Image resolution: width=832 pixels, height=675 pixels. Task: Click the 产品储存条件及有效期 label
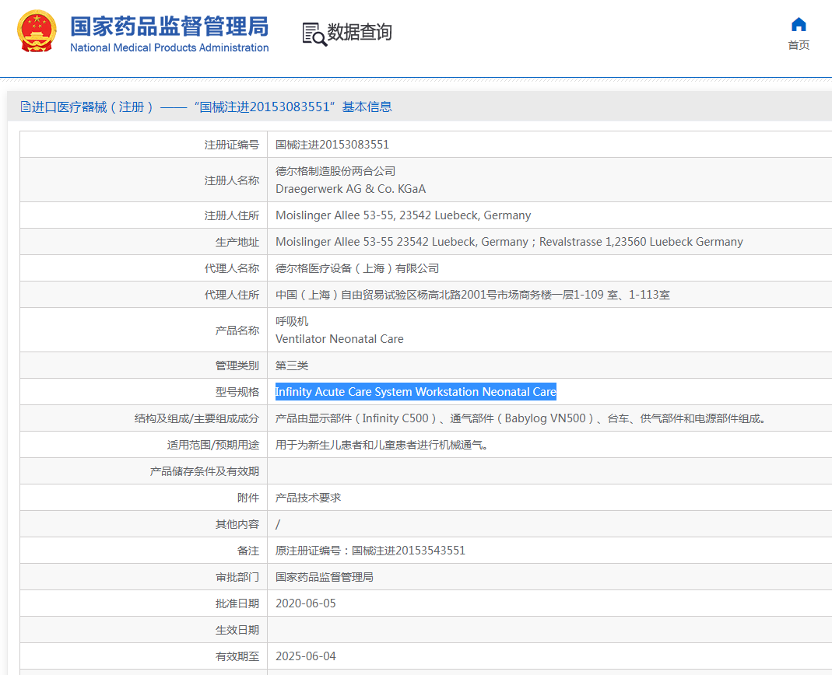(204, 471)
